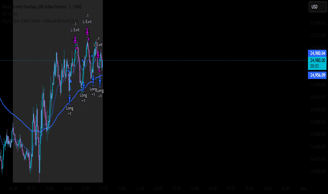The height and width of the screenshot is (194, 328).
Task: Click the second blue Long entry arrow
Action: 83,87
